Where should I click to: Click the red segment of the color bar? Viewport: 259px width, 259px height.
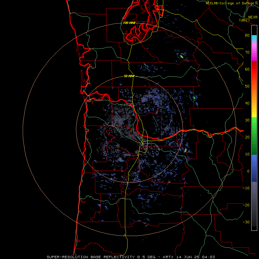[x=254, y=70]
